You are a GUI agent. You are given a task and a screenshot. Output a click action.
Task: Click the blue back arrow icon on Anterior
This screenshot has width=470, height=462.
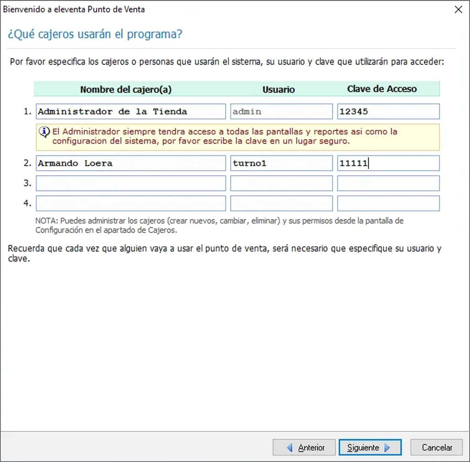point(290,447)
